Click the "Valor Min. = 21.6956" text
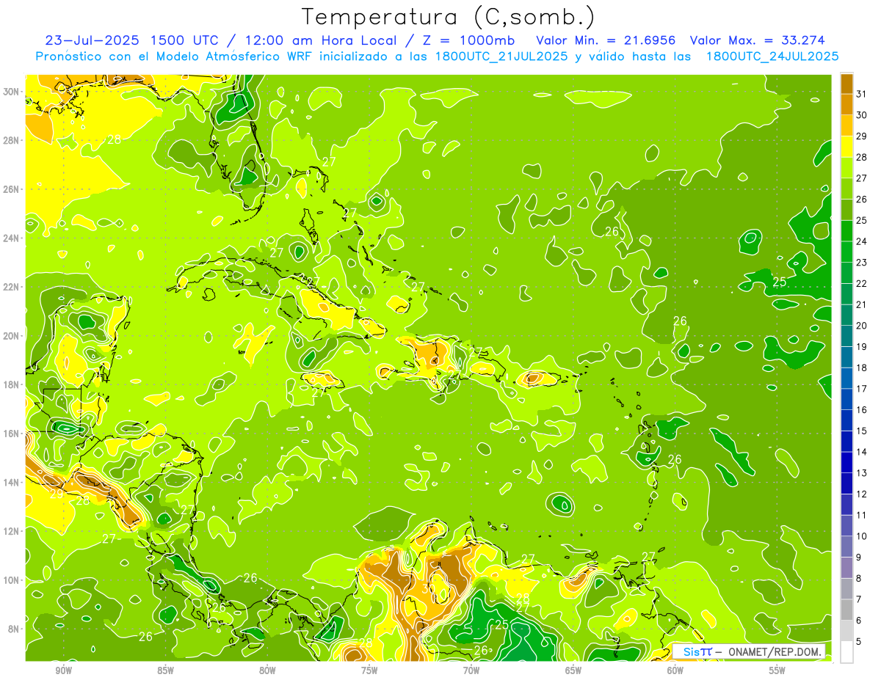 coord(606,40)
